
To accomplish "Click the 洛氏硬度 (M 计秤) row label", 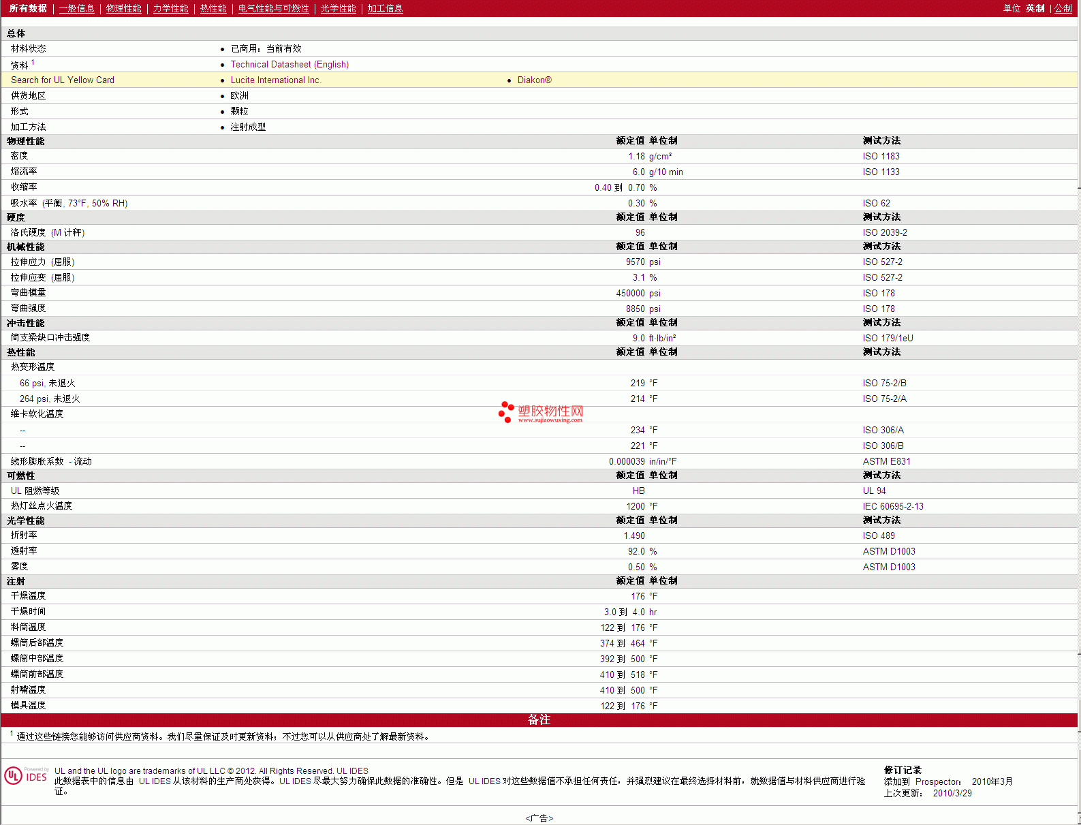I will click(48, 233).
